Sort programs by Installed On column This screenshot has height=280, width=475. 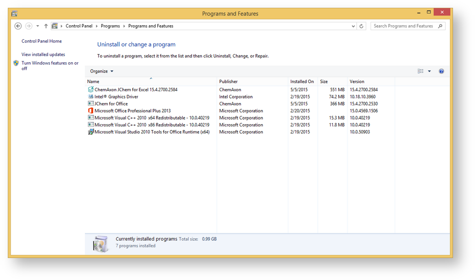pos(302,82)
